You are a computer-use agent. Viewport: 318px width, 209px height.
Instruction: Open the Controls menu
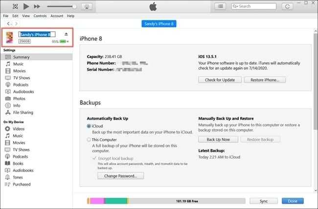[x=40, y=16]
